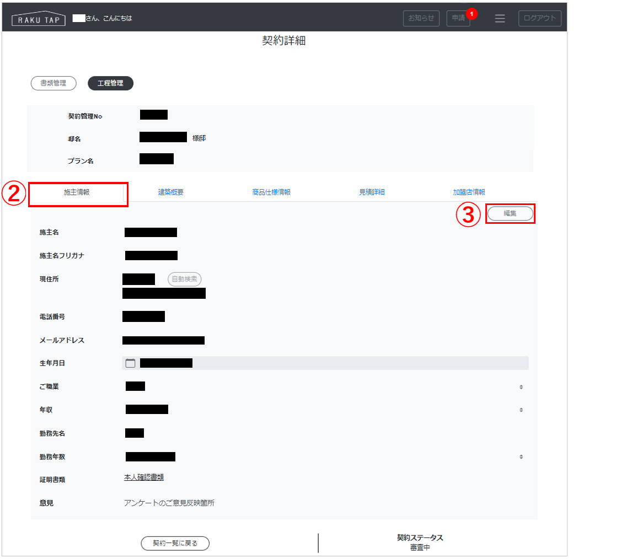
Task: Click the 現住所 postal code field
Action: pos(139,279)
